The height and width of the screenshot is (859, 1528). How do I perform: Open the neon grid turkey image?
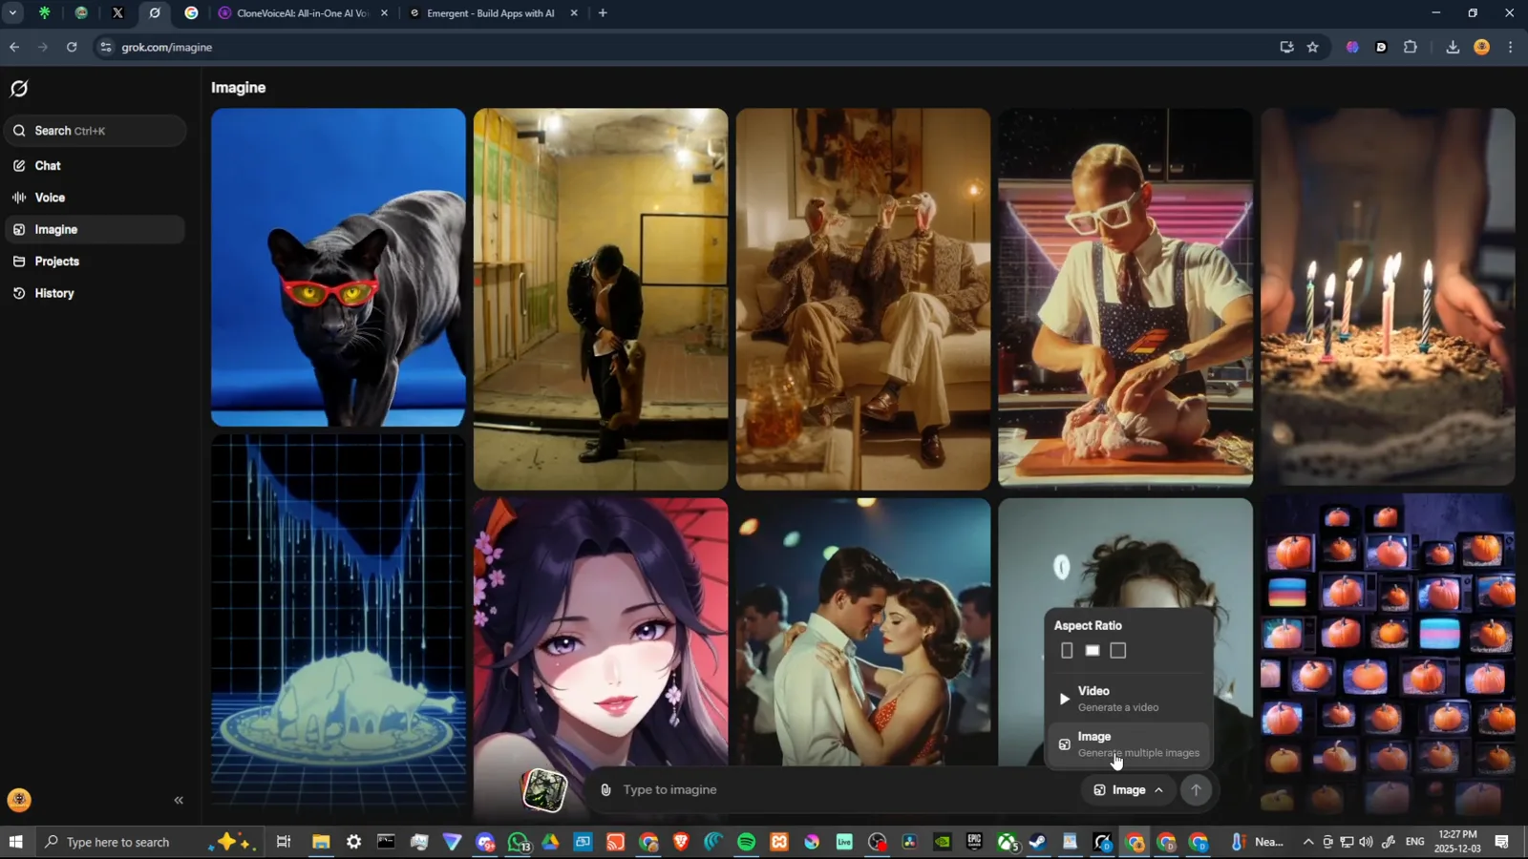point(338,625)
